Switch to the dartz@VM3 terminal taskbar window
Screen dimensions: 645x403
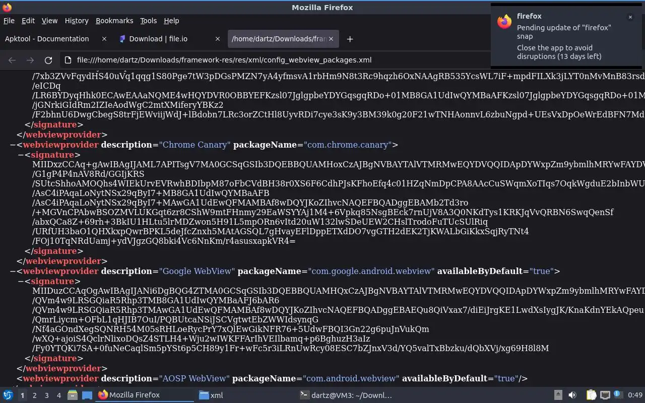click(346, 395)
